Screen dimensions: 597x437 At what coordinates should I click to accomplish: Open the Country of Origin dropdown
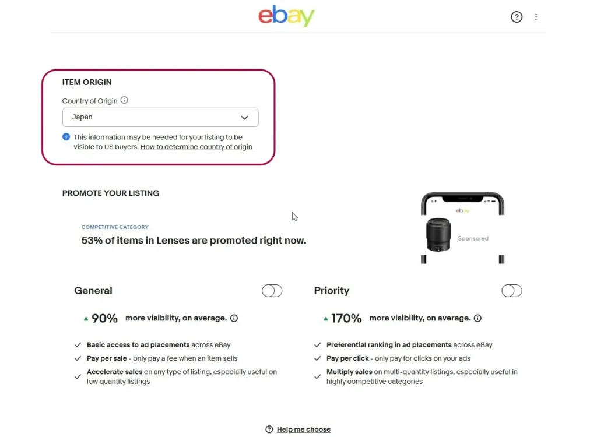tap(160, 117)
